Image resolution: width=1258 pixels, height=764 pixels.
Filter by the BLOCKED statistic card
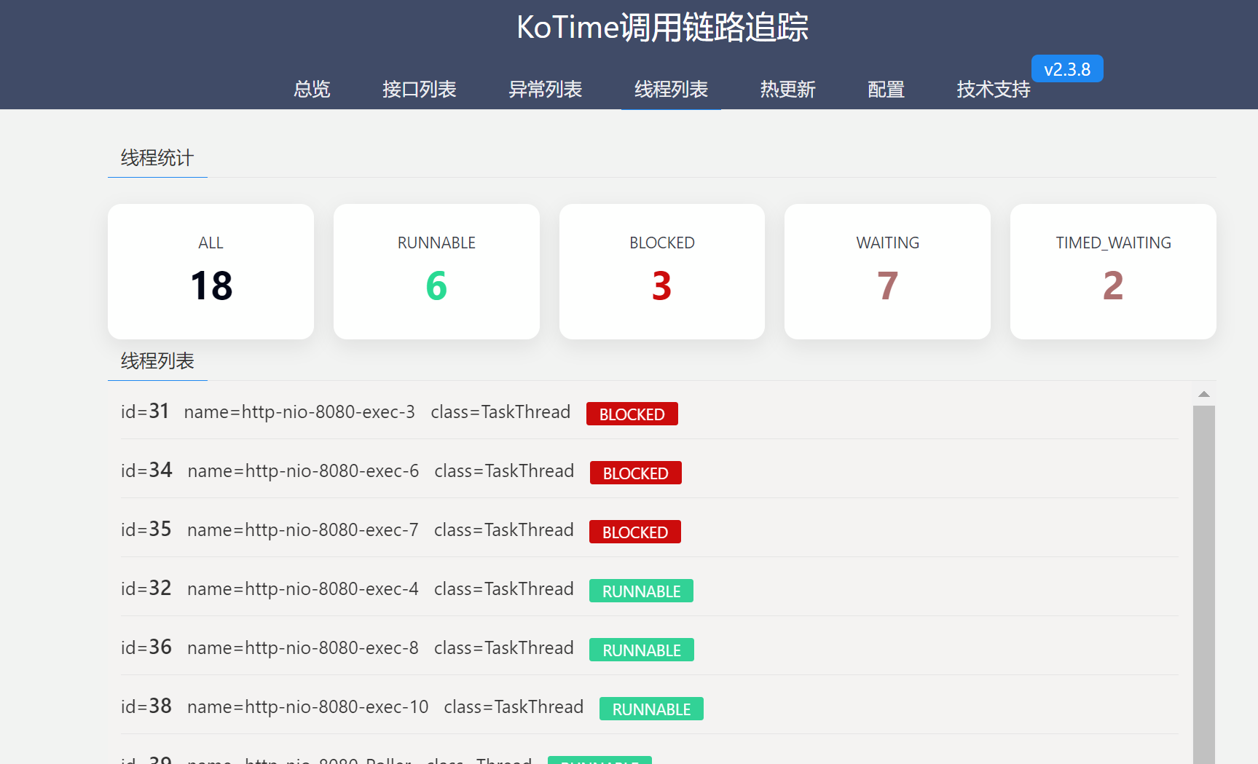[x=661, y=271]
